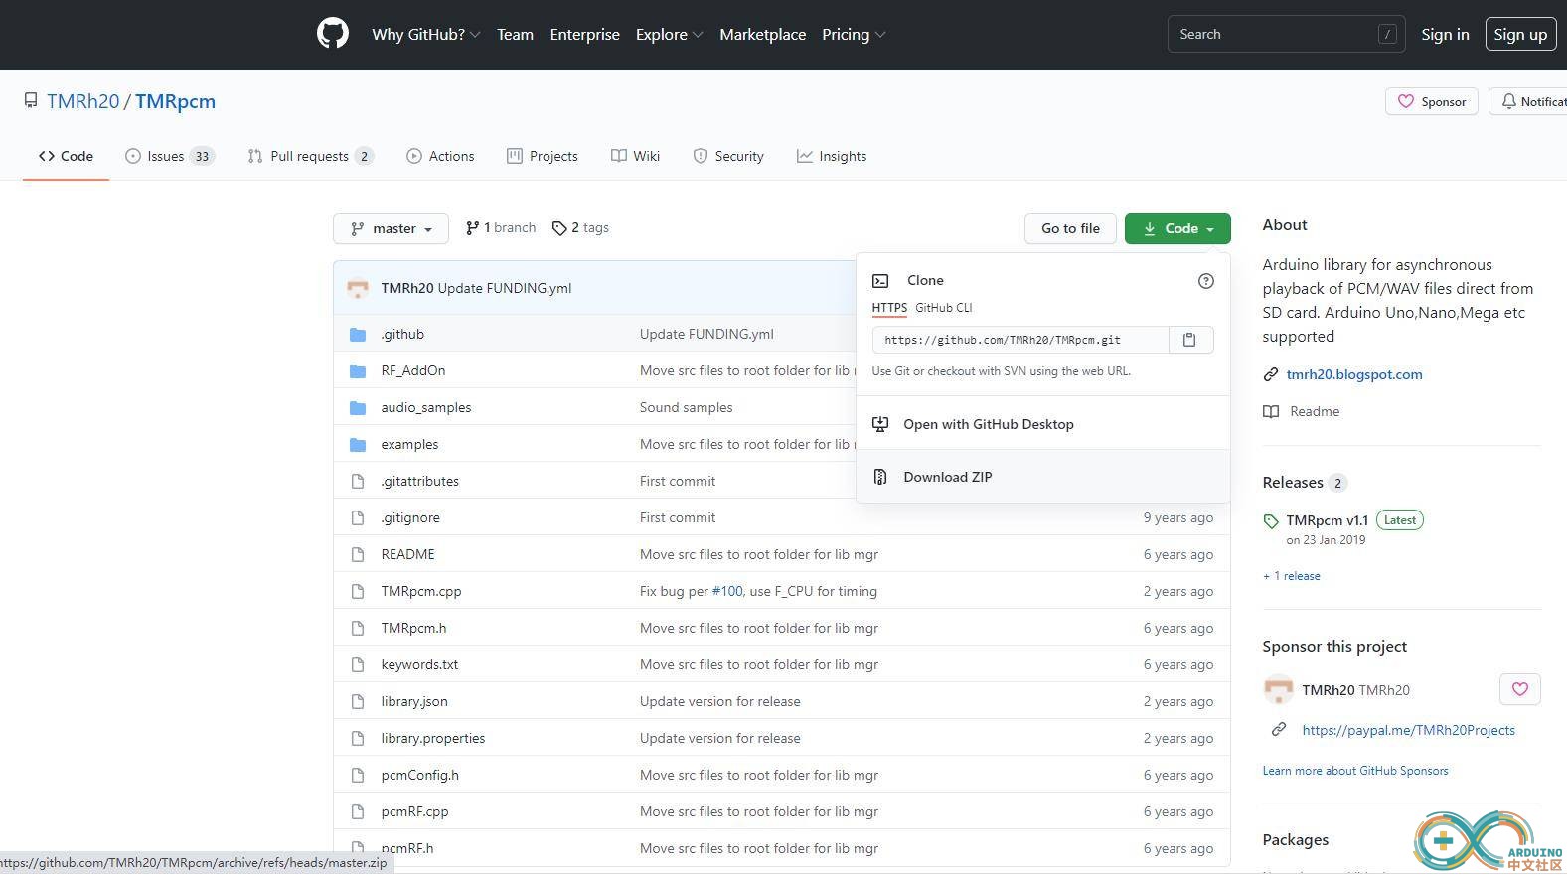Screen dimensions: 1567x876
Task: Toggle the green Code dropdown button
Action: (1177, 228)
